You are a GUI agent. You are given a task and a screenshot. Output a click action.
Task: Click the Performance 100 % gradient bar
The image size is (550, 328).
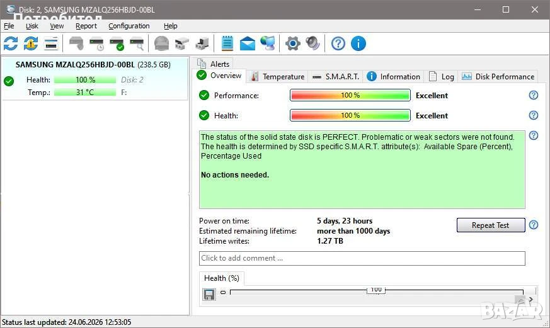click(350, 95)
